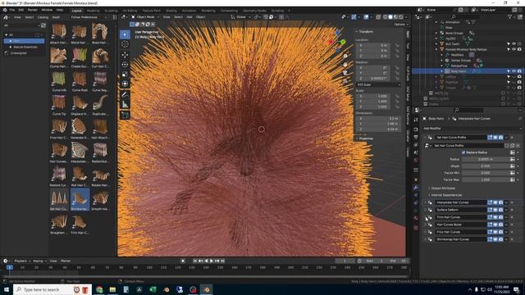Expand the Output Attributes section
This screenshot has width=525, height=295.
[x=443, y=188]
